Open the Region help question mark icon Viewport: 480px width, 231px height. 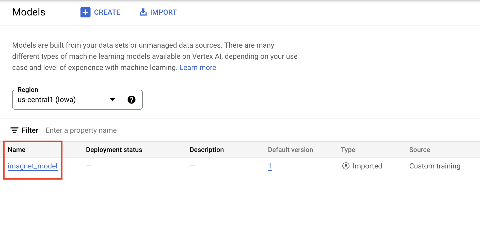coord(131,100)
